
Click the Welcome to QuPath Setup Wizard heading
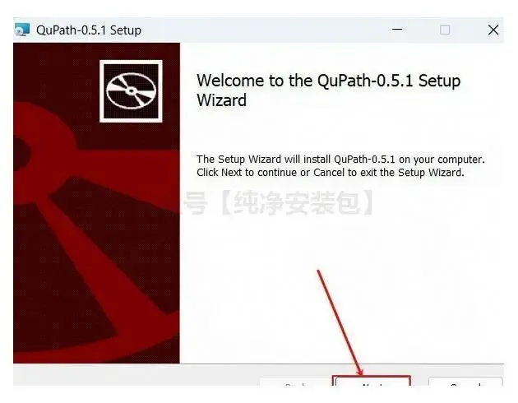pos(328,90)
